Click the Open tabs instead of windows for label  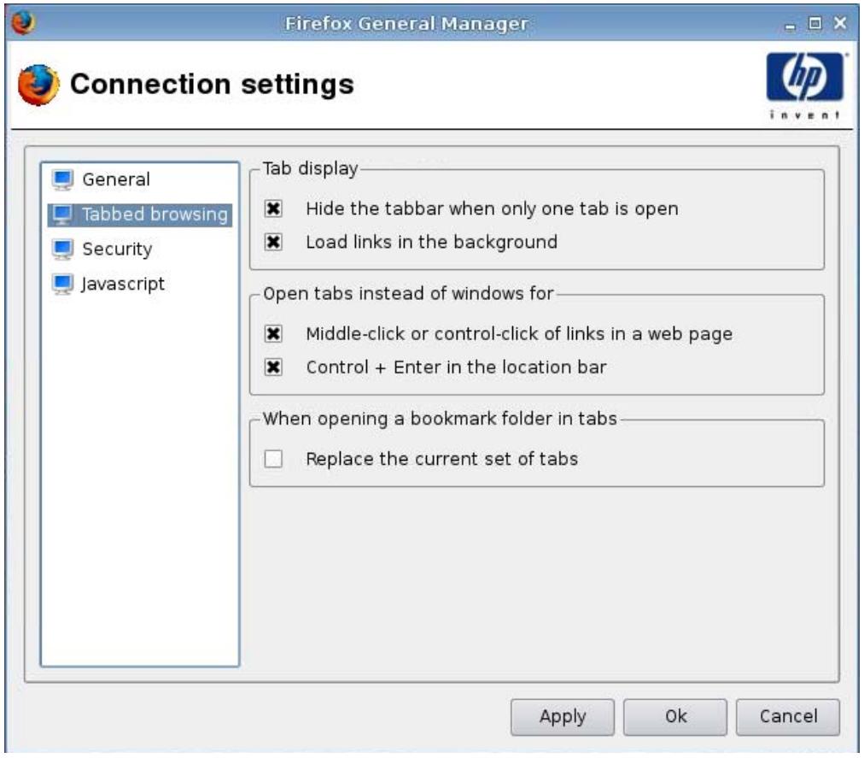tap(408, 293)
